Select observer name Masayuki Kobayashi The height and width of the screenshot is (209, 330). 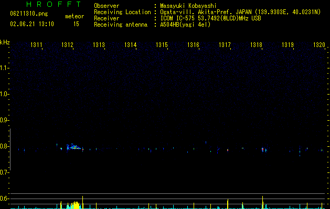tap(188, 6)
